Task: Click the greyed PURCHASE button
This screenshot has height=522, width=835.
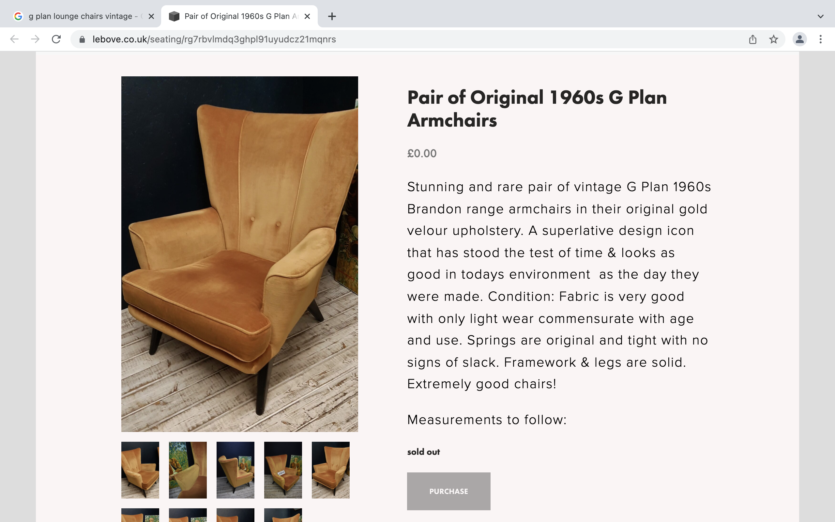Action: tap(448, 491)
